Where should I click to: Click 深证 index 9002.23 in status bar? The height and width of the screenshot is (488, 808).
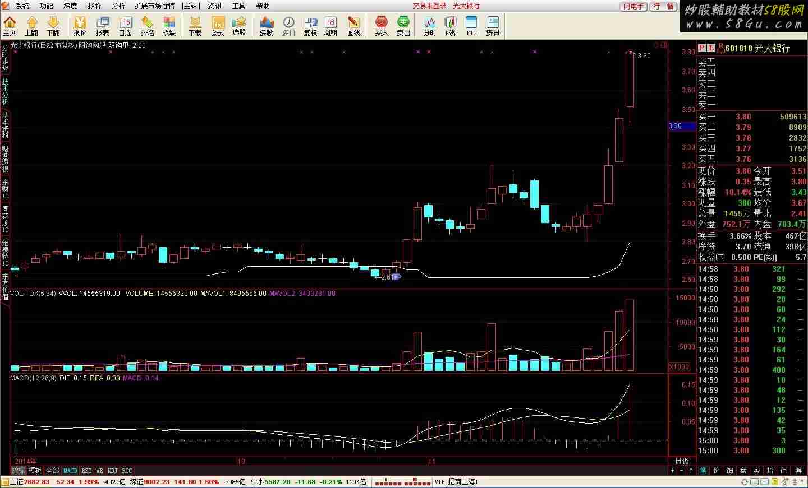point(150,482)
